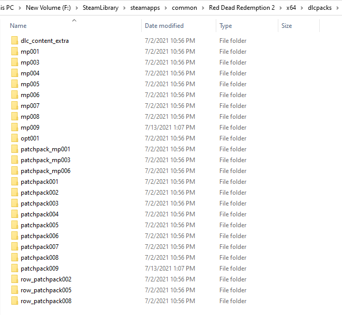Select the dlc_content_extra folder name

tap(44, 41)
